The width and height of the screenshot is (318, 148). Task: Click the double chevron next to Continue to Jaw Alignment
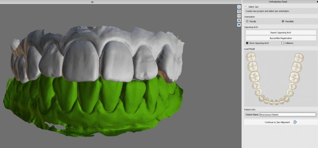click(x=295, y=122)
